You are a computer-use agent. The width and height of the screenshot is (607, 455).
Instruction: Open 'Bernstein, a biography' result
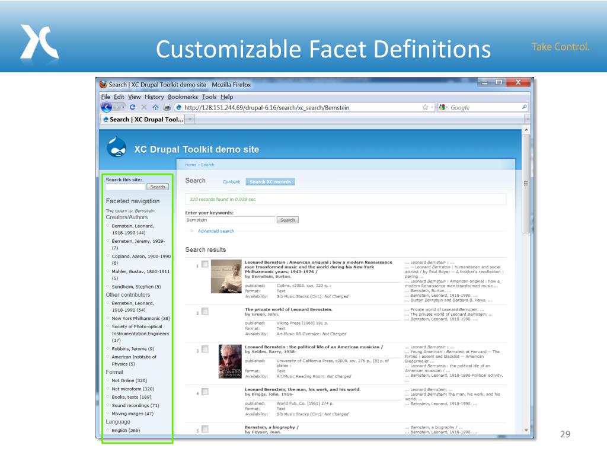[271, 427]
